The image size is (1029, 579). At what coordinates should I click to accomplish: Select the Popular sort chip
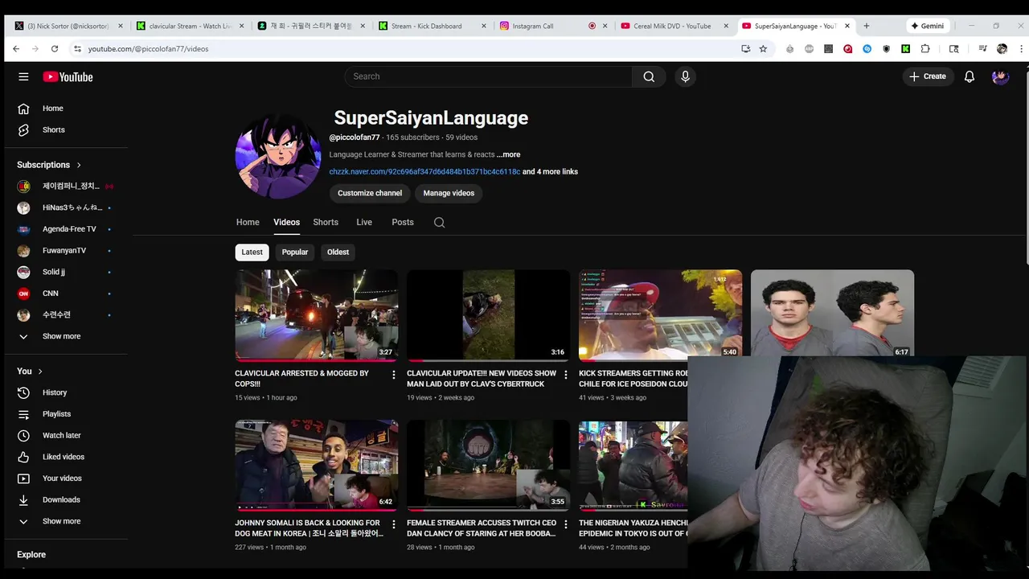[x=295, y=253]
